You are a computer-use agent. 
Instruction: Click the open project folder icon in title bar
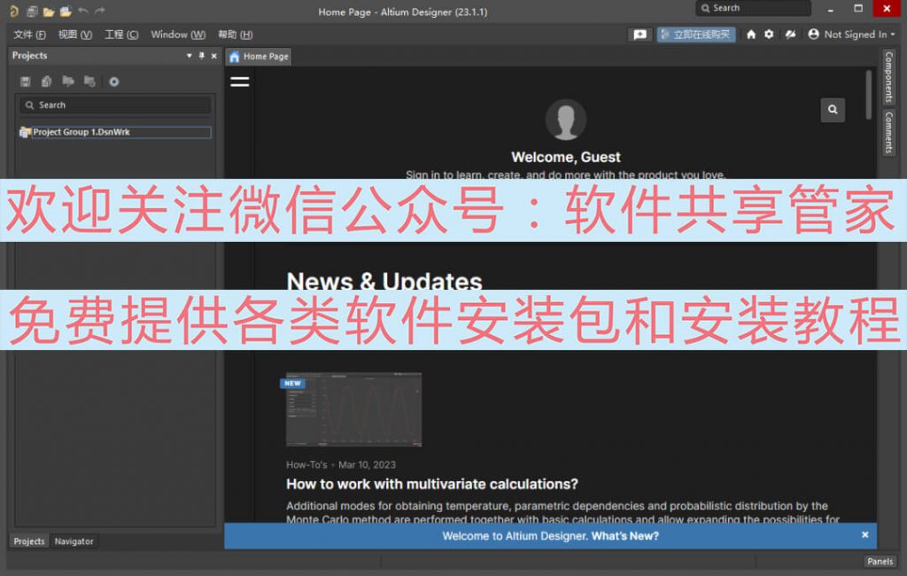66,11
